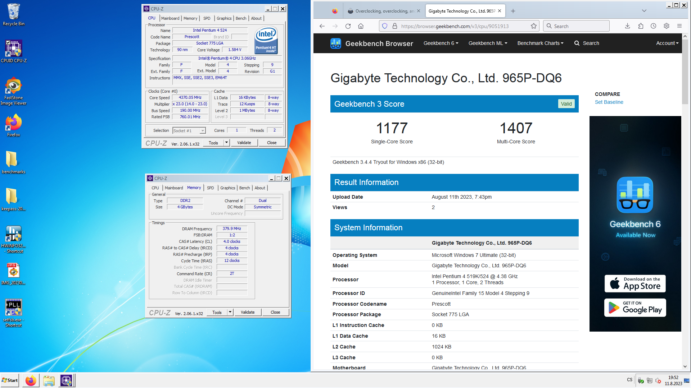Image resolution: width=691 pixels, height=388 pixels.
Task: Click Get it on Google Play badge
Action: [x=635, y=308]
